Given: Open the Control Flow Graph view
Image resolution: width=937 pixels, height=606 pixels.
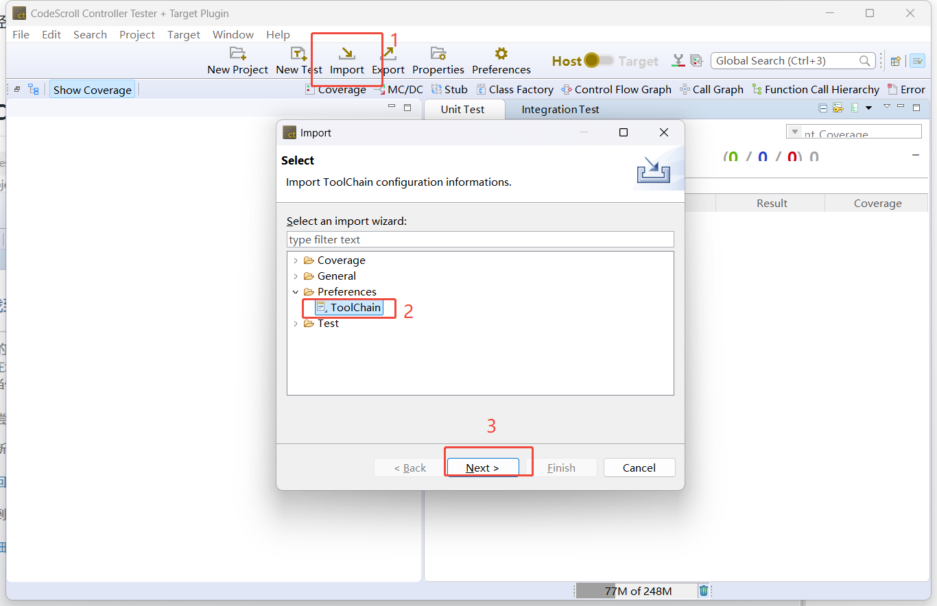Looking at the screenshot, I should (x=615, y=90).
